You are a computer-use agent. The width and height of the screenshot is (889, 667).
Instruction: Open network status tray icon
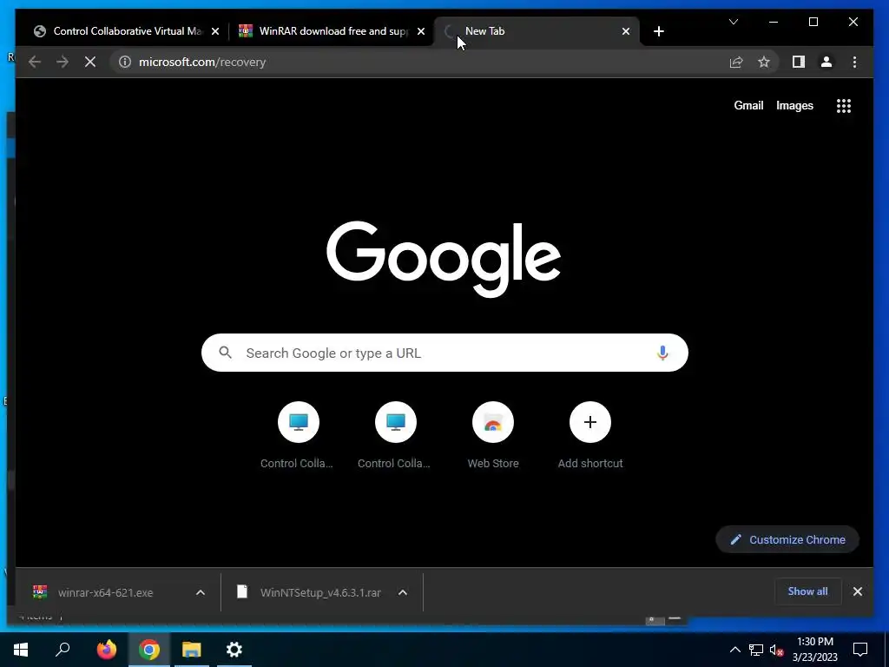pos(756,650)
